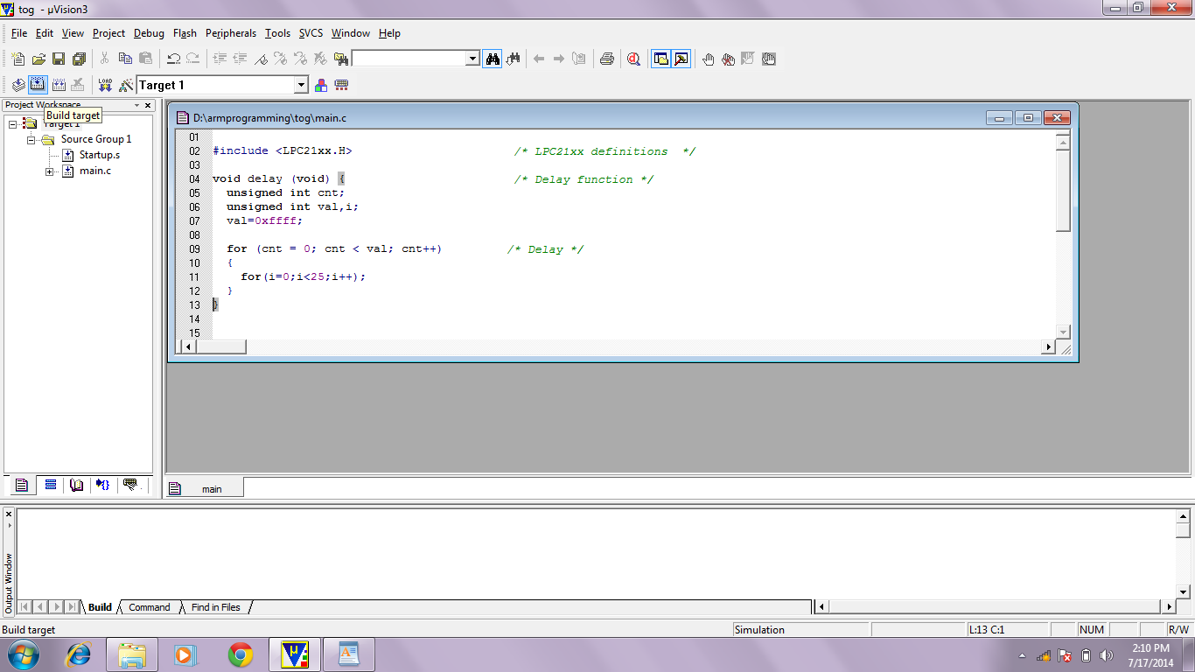Click the Build target icon

(38, 85)
